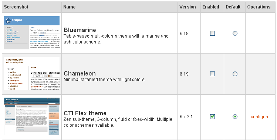The image size is (277, 140).
Task: Select the Version column header
Action: click(188, 7)
